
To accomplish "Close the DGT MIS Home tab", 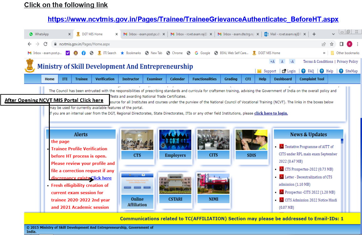I will point(116,34).
